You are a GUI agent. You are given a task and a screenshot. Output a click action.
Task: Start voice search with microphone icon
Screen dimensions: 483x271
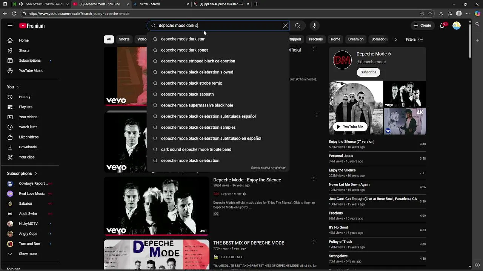click(315, 26)
